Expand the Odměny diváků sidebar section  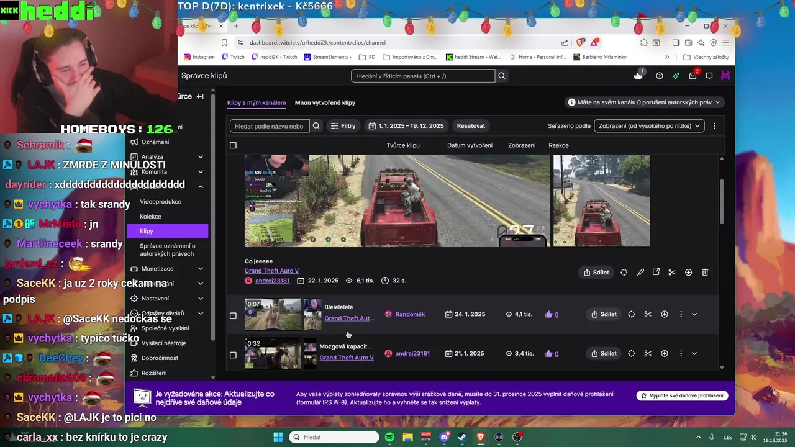pyautogui.click(x=200, y=314)
